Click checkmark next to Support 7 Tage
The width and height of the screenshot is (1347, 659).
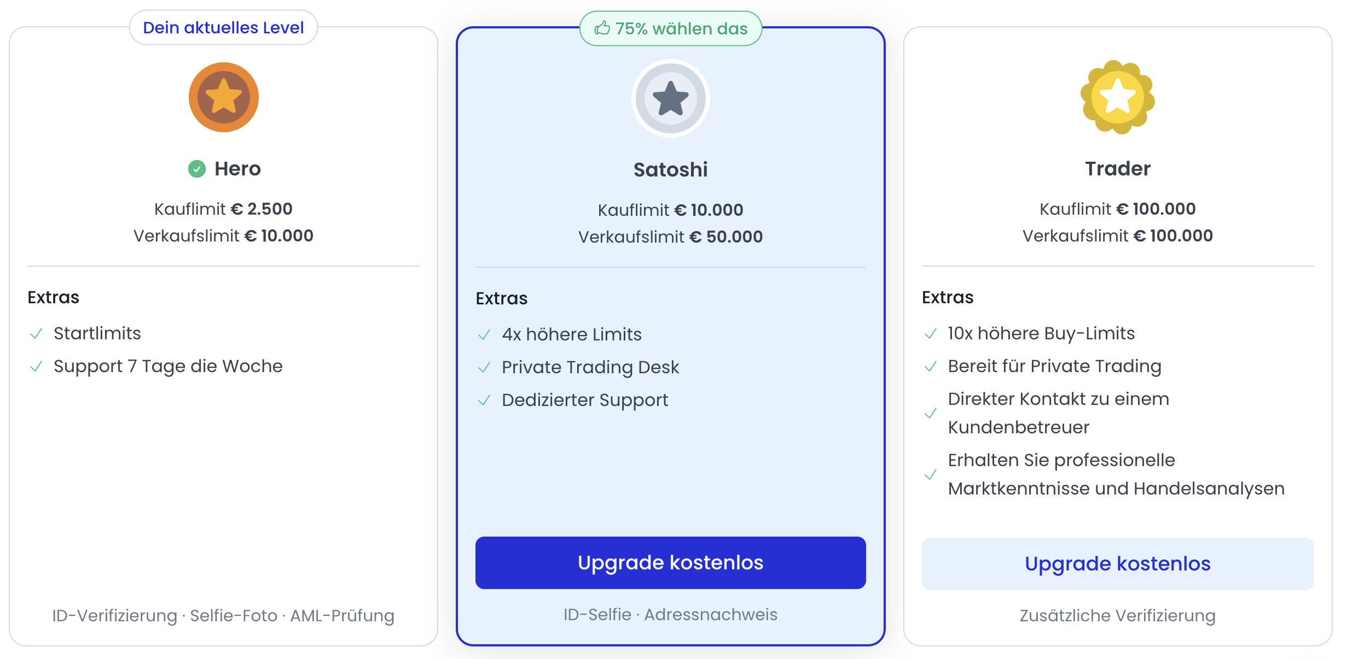point(36,366)
